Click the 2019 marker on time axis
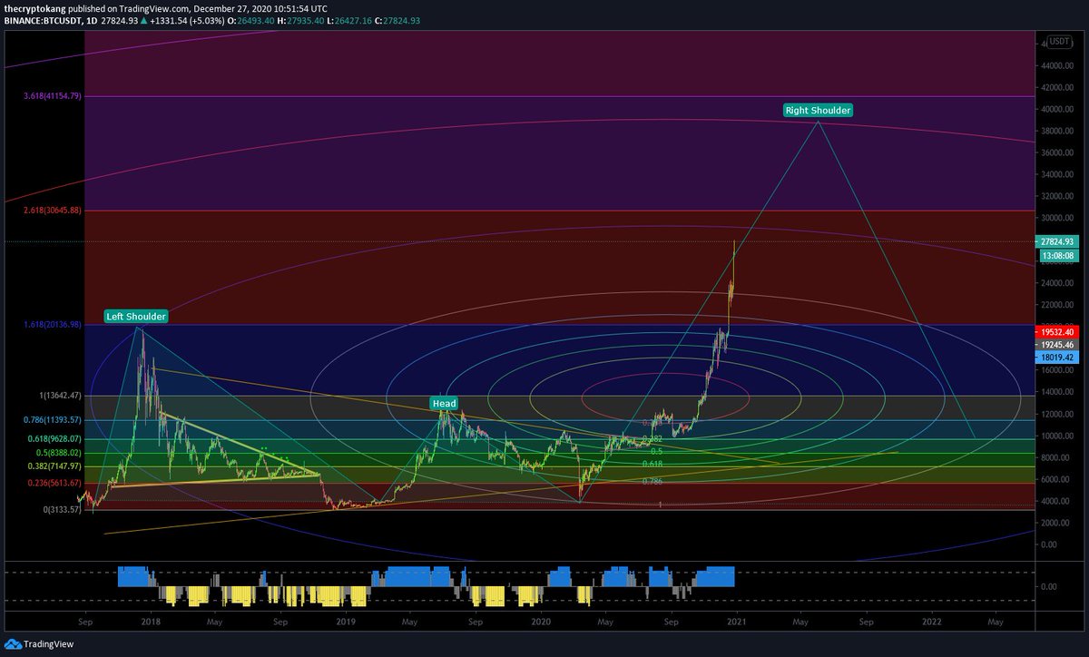The height and width of the screenshot is (657, 1089). pyautogui.click(x=346, y=623)
